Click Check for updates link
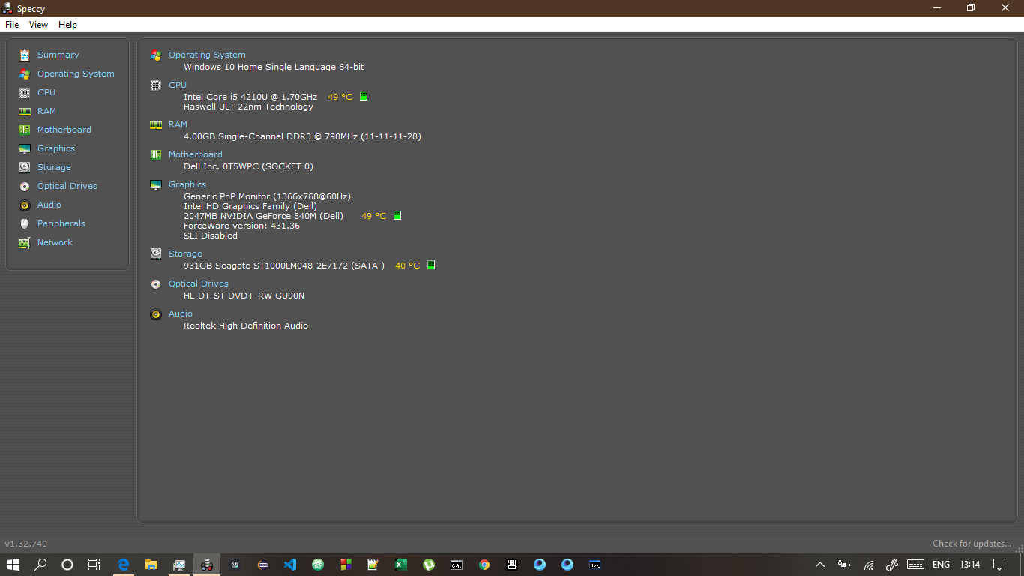Screen dimensions: 1024x576 coord(972,544)
